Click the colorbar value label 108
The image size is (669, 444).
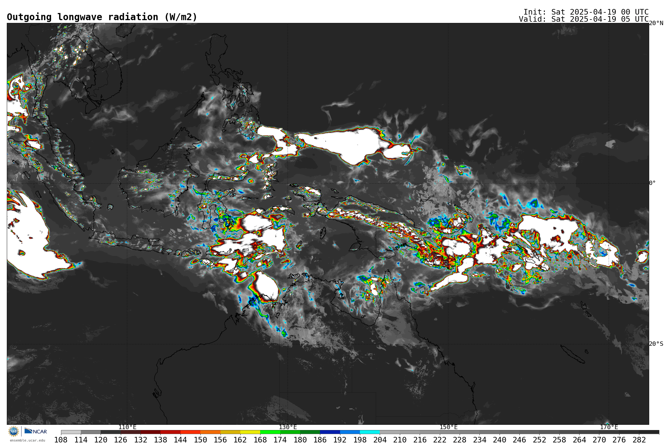click(x=61, y=440)
